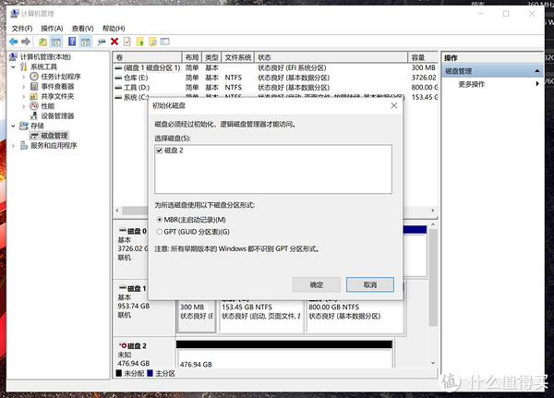Sort by the 卷 column header
The image size is (554, 398).
tap(147, 57)
